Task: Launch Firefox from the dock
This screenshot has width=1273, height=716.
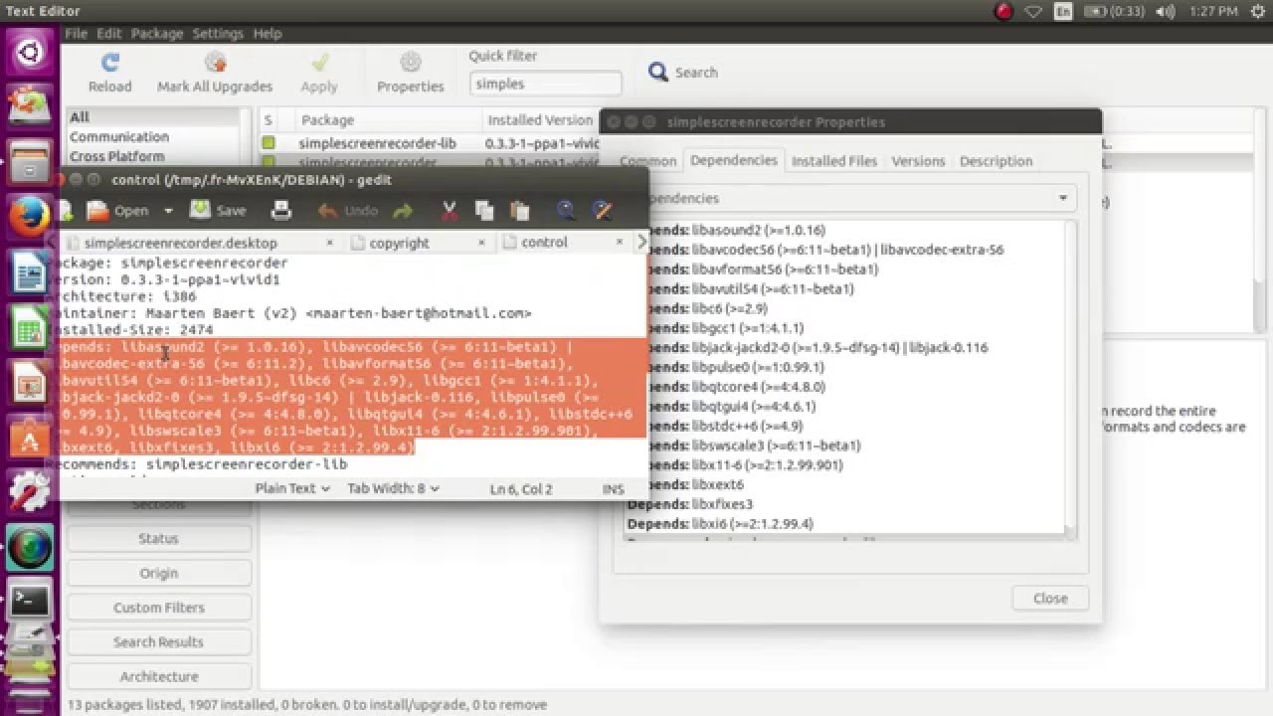Action: point(30,215)
